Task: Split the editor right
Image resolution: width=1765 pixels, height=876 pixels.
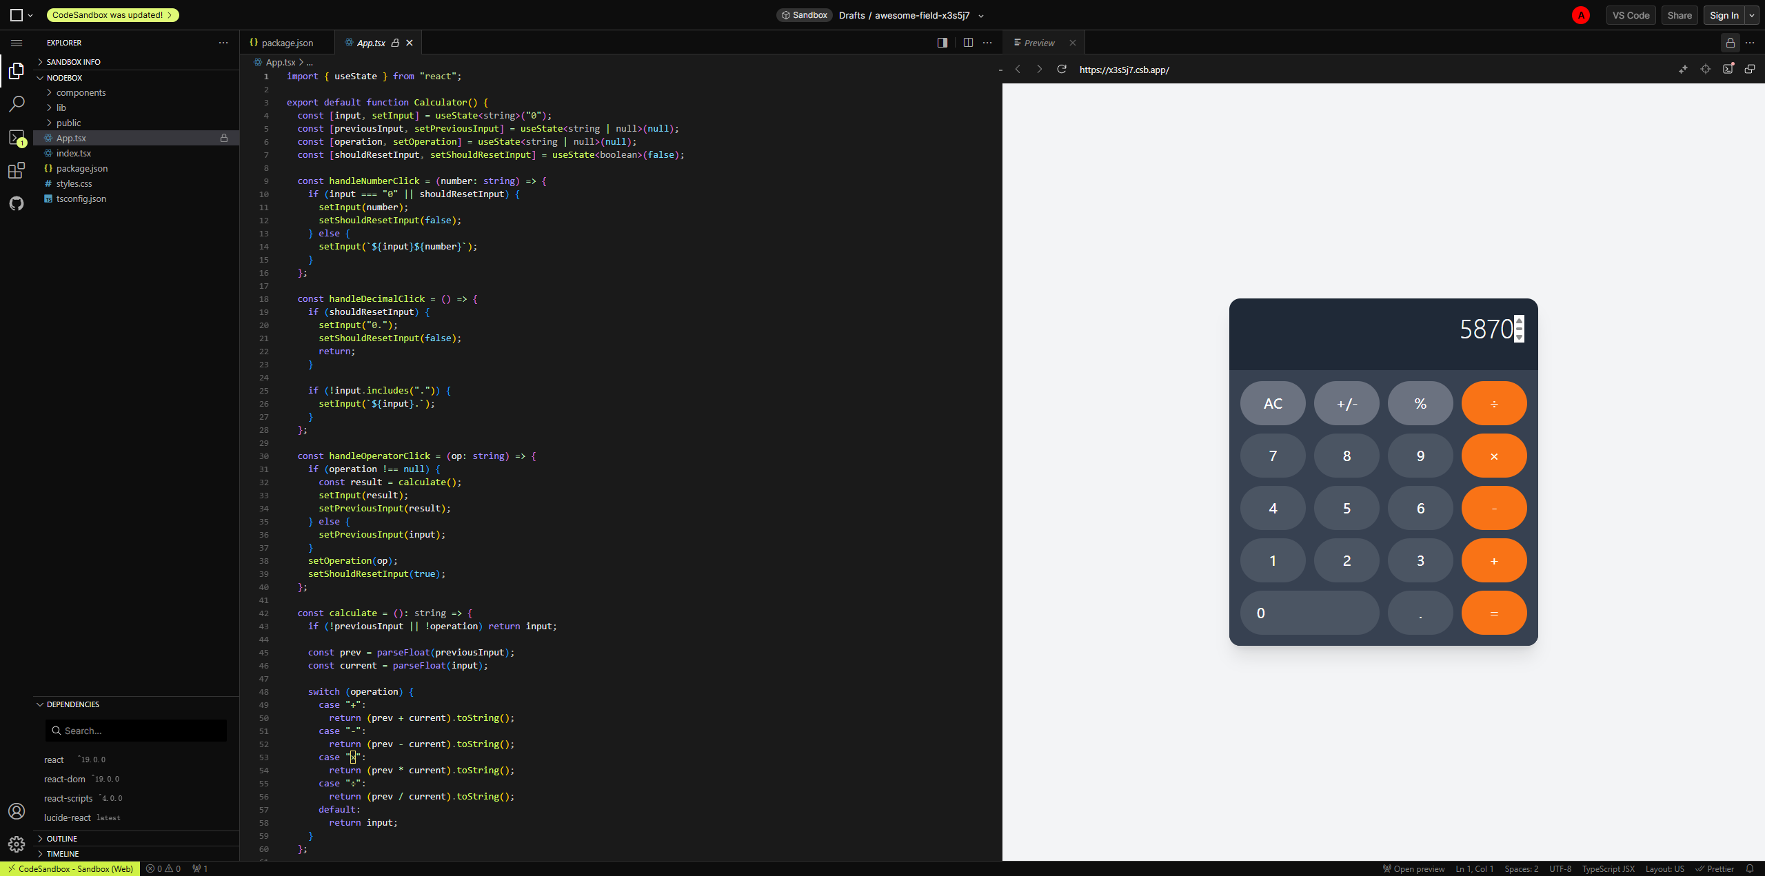Action: (x=968, y=43)
